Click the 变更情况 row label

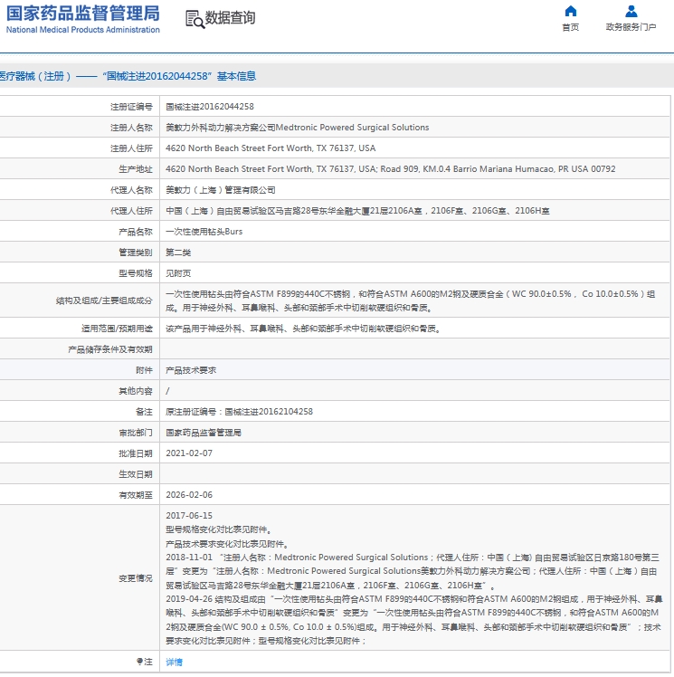(x=136, y=578)
